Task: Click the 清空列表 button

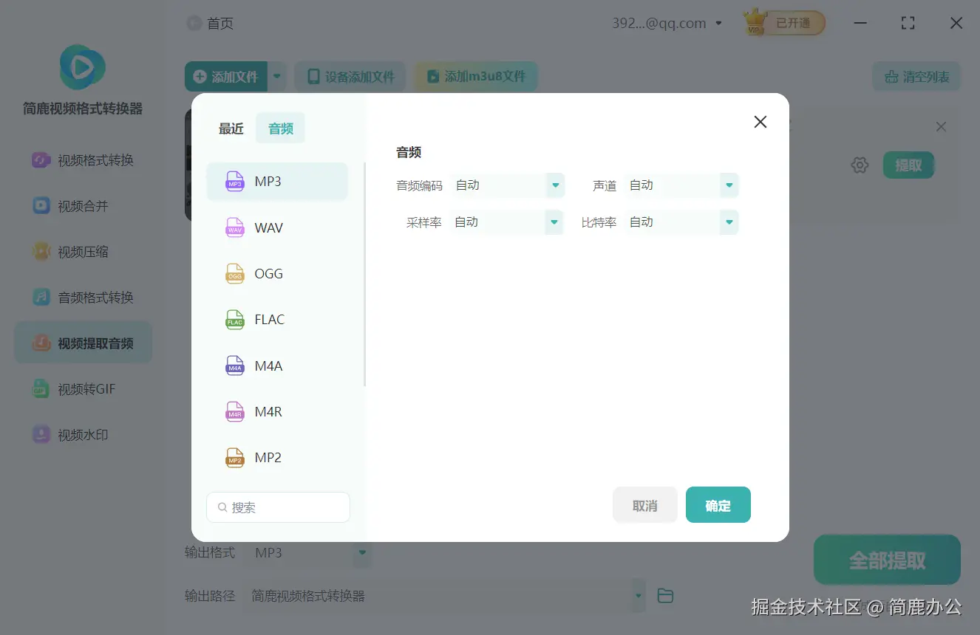Action: 916,76
